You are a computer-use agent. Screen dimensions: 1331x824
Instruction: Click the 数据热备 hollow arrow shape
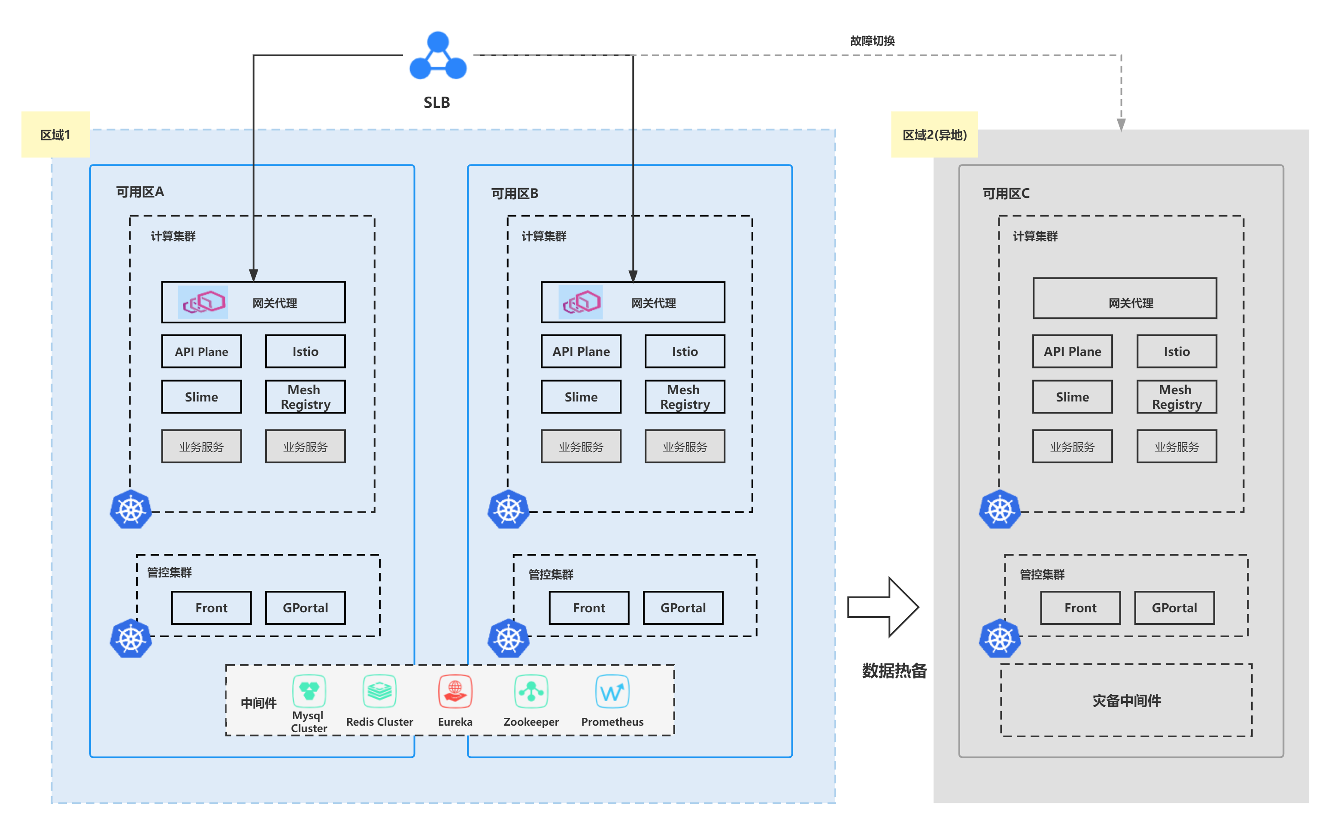[883, 607]
